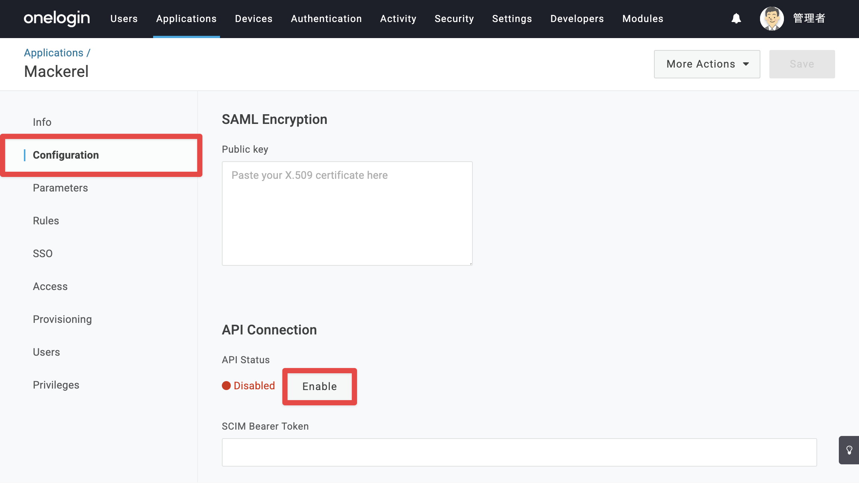Open the Settings menu
Viewport: 859px width, 483px height.
click(512, 19)
